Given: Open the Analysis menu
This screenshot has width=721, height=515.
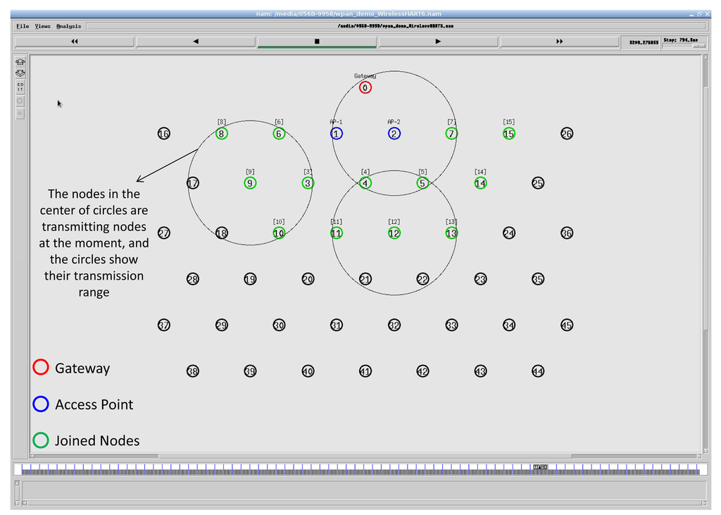Looking at the screenshot, I should [x=69, y=26].
